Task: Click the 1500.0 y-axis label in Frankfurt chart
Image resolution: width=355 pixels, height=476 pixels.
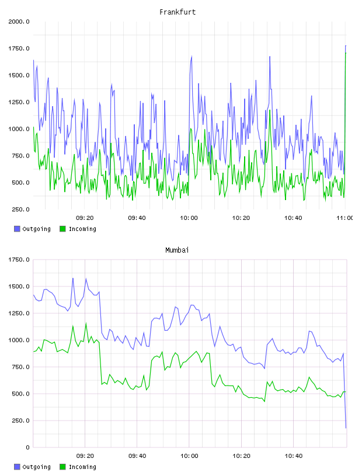Action: (x=19, y=75)
